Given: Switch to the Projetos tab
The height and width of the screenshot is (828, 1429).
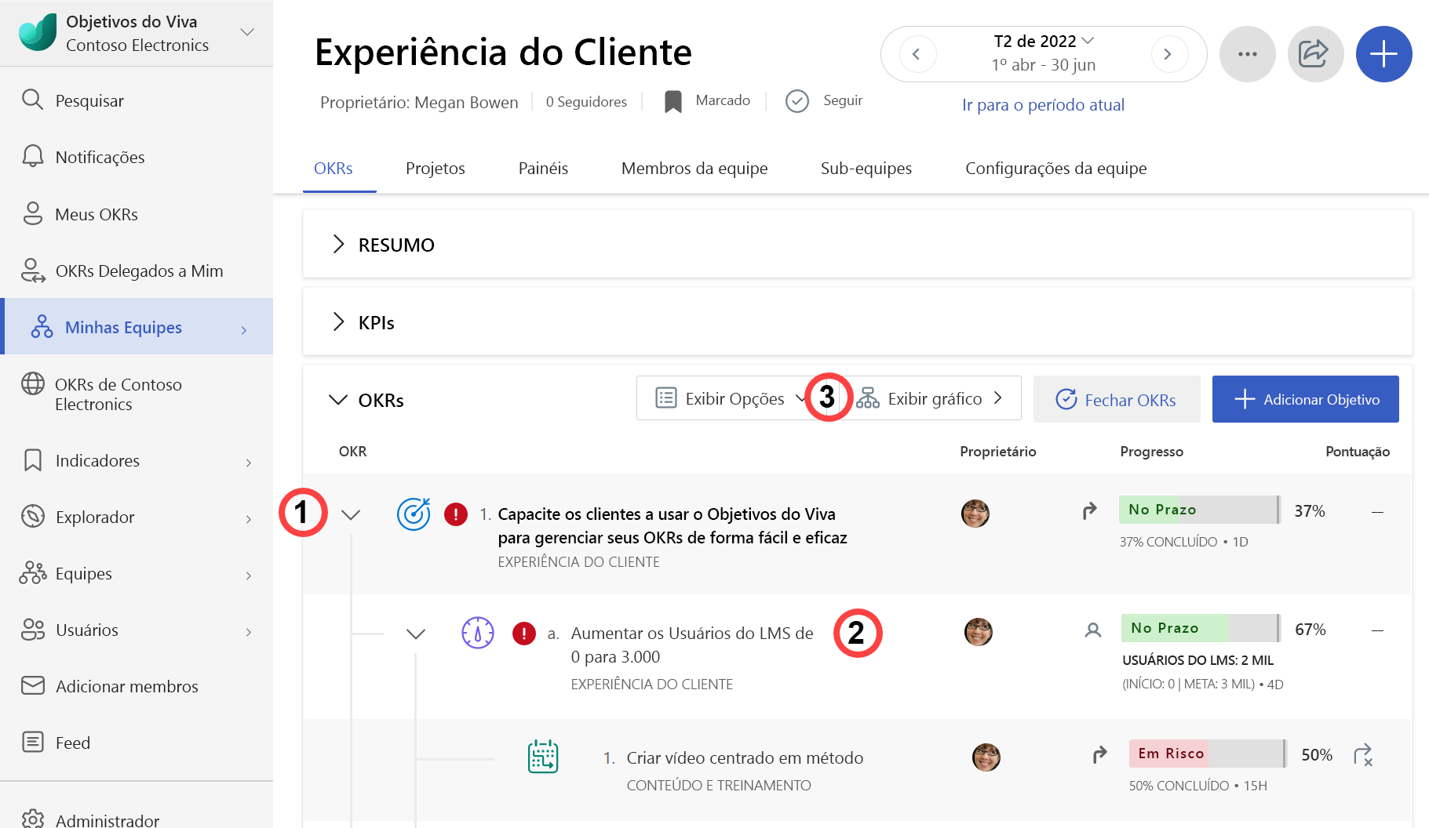Looking at the screenshot, I should pos(436,168).
